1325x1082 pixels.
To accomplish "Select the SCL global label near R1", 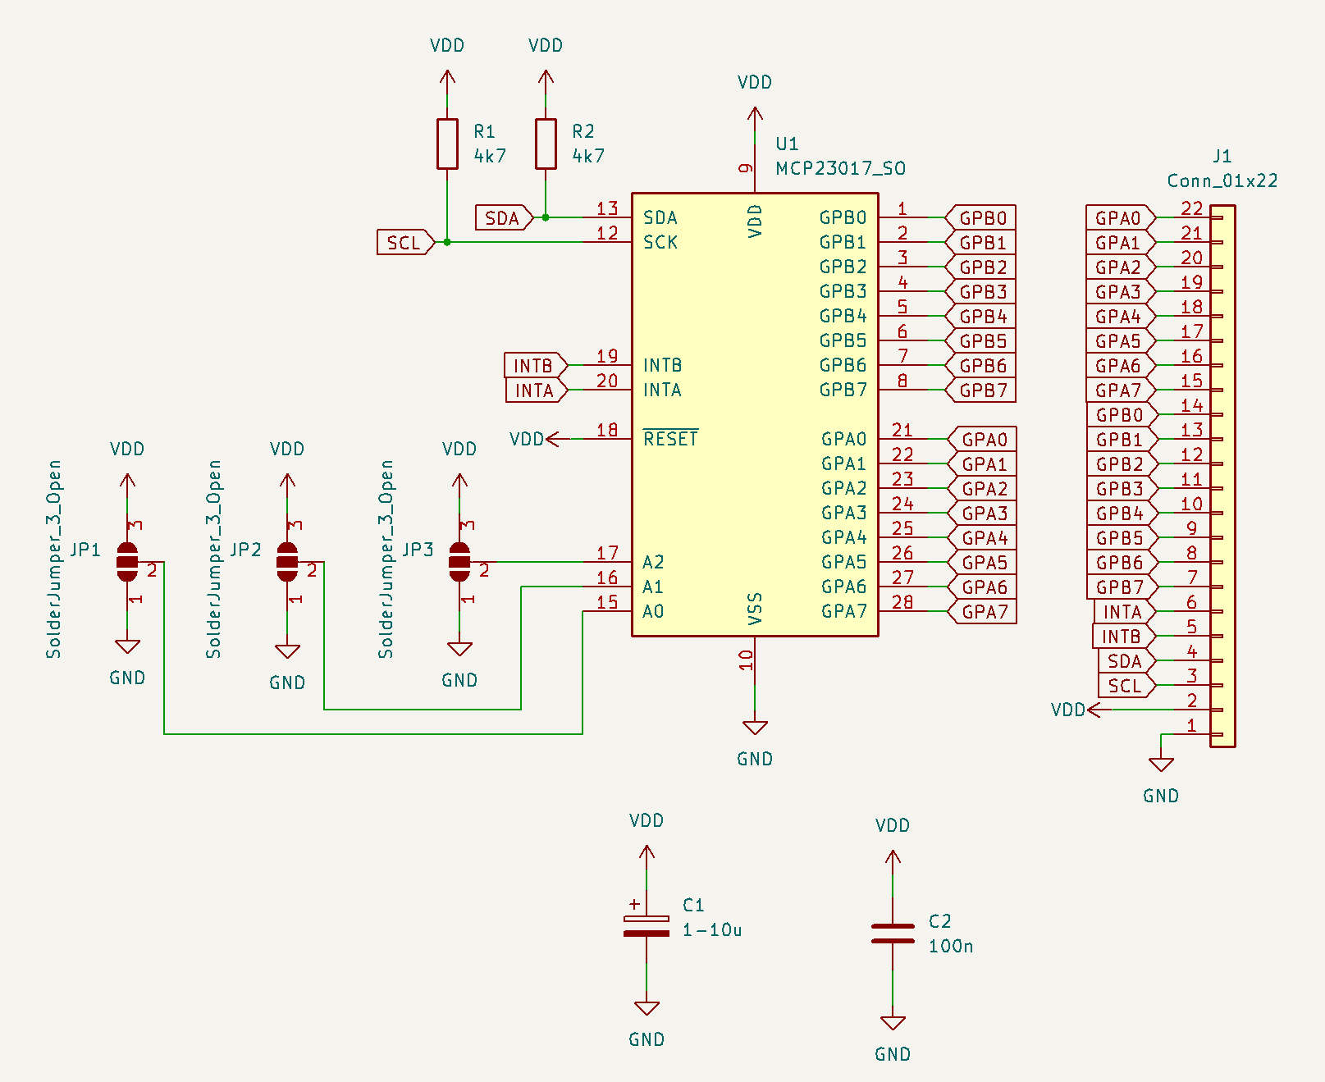I will (404, 243).
